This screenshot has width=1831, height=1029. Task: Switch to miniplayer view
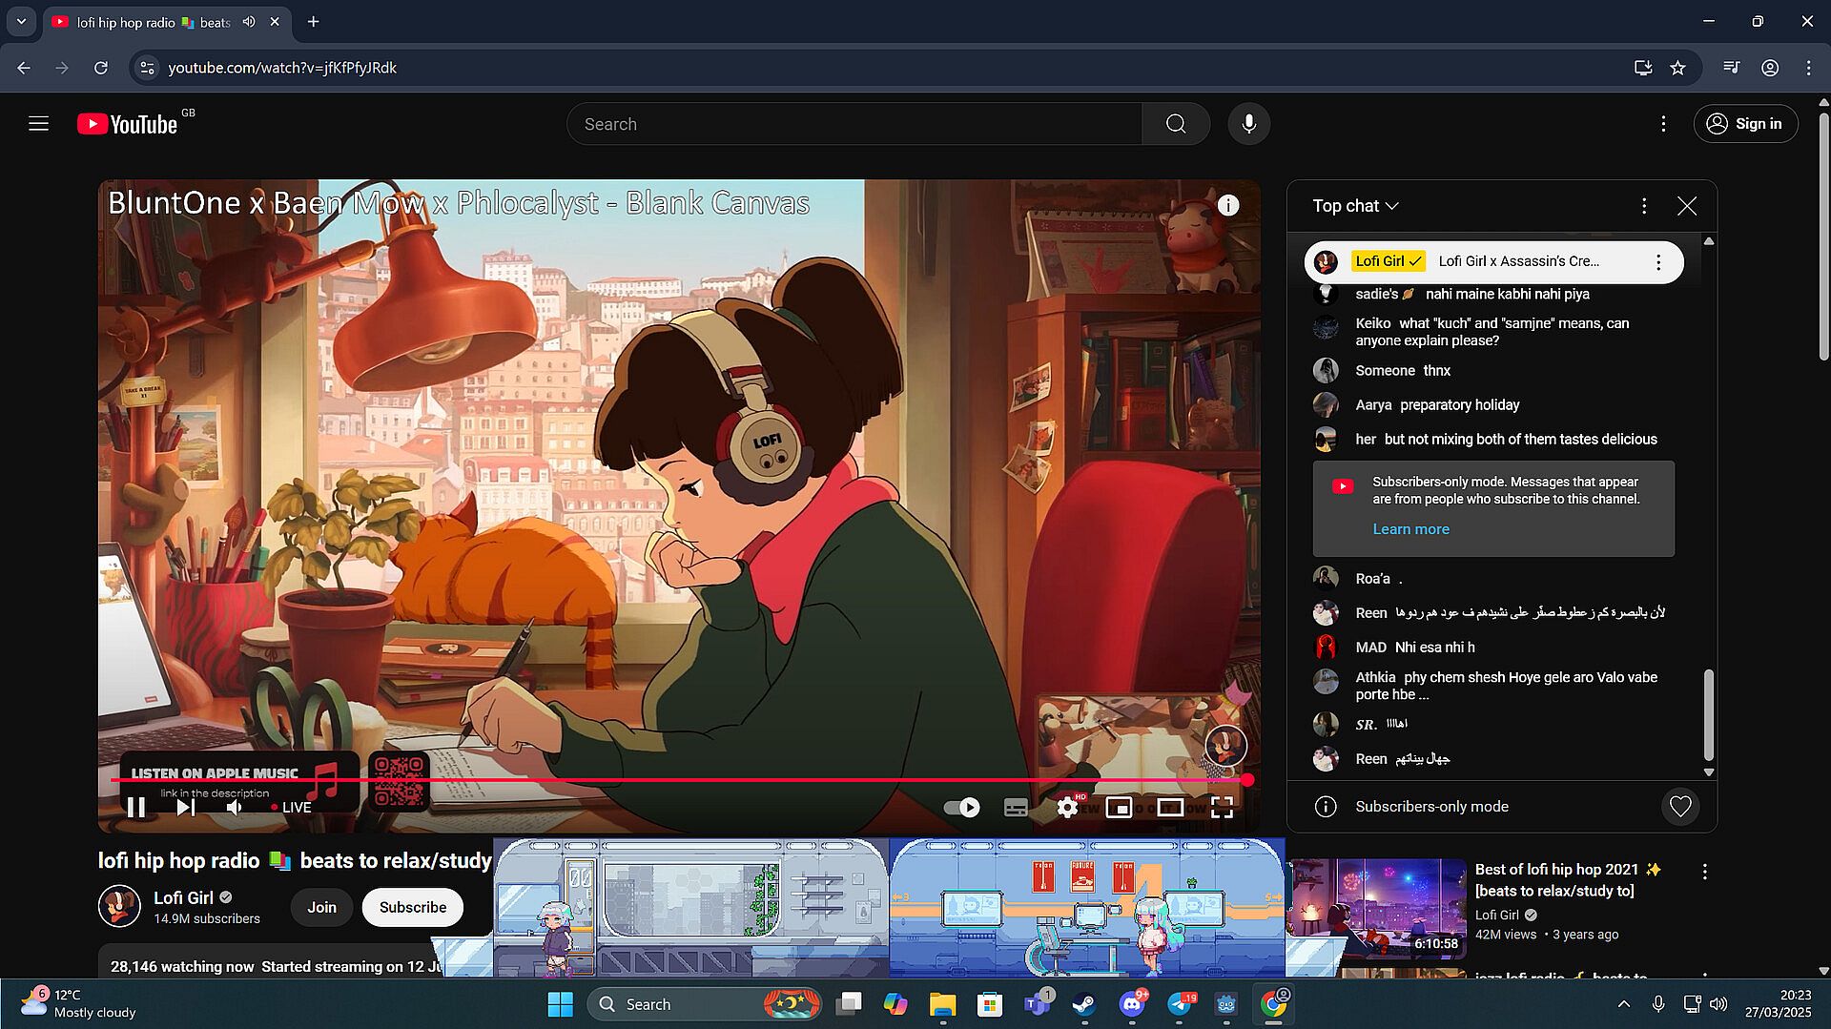click(x=1119, y=808)
